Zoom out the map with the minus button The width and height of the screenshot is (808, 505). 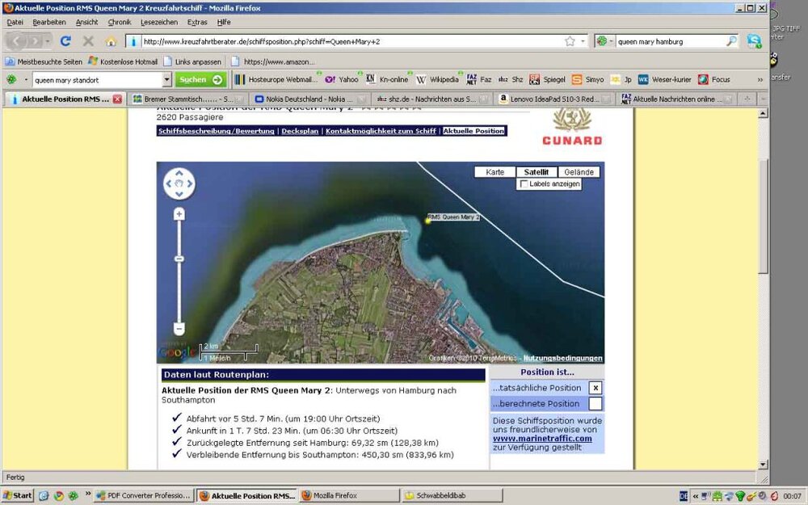tap(179, 328)
